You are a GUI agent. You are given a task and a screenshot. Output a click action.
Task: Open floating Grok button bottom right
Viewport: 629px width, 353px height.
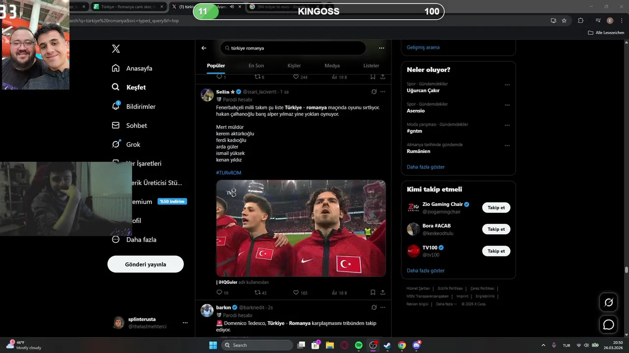[609, 303]
